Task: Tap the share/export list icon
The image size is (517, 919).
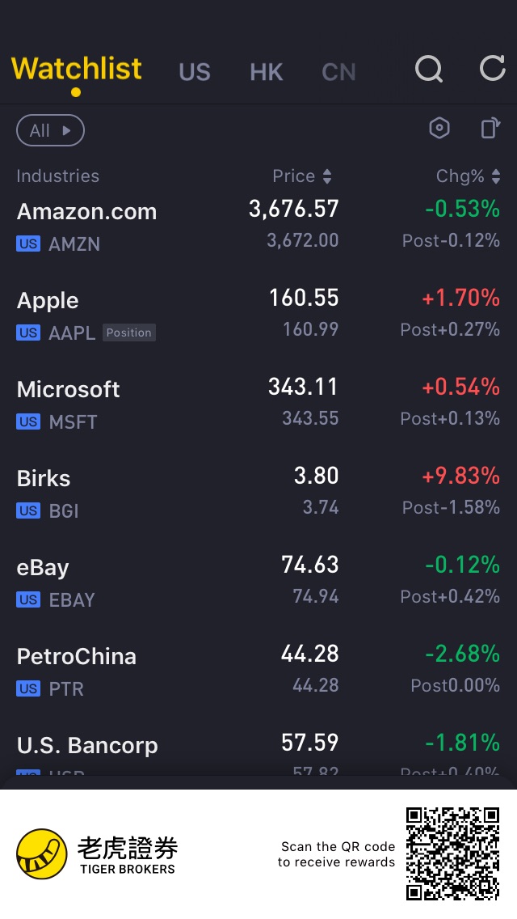Action: [490, 128]
